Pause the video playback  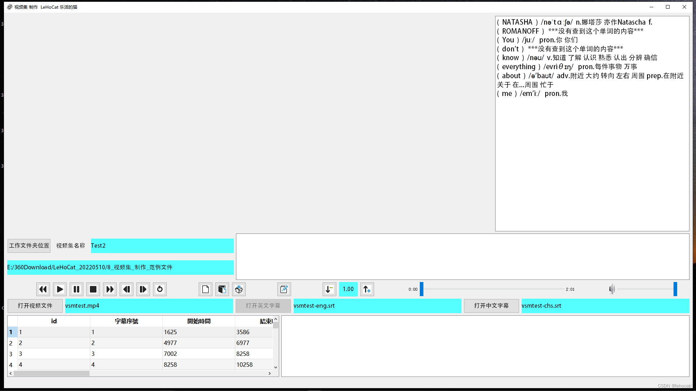(76, 289)
